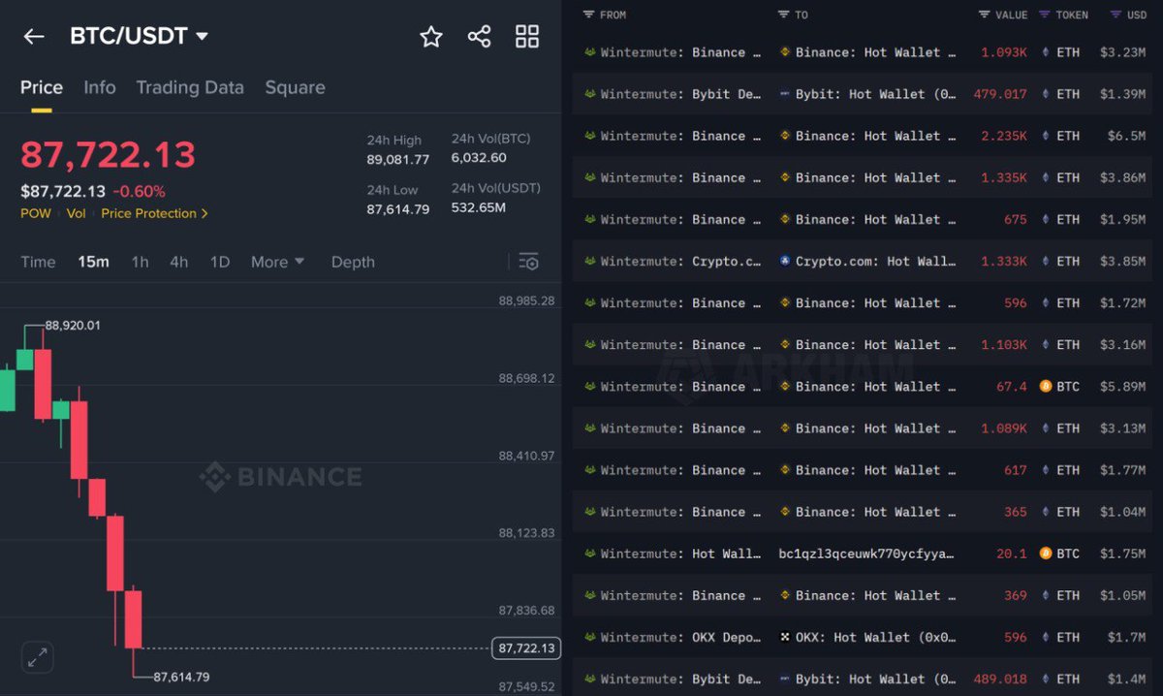Viewport: 1163px width, 696px height.
Task: Click the Vol tag link
Action: pyautogui.click(x=76, y=213)
